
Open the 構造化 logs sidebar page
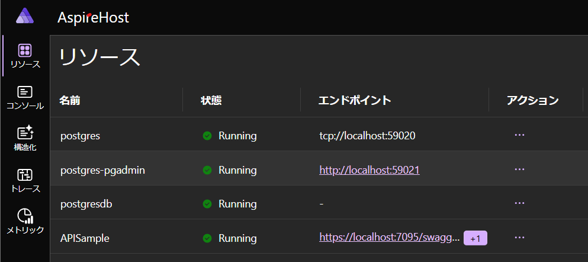25,139
